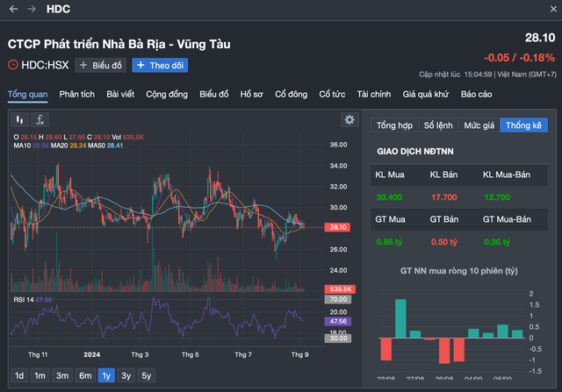The image size is (562, 392).
Task: Open the Hồ sơ tab
Action: click(252, 95)
